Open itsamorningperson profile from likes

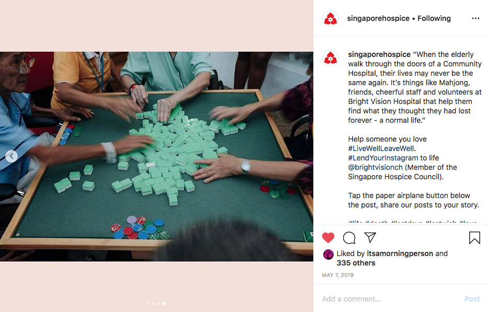[x=400, y=253]
